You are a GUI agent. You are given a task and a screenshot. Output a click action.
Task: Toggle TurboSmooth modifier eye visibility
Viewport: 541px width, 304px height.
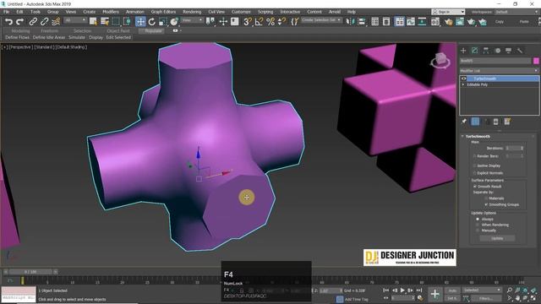463,79
